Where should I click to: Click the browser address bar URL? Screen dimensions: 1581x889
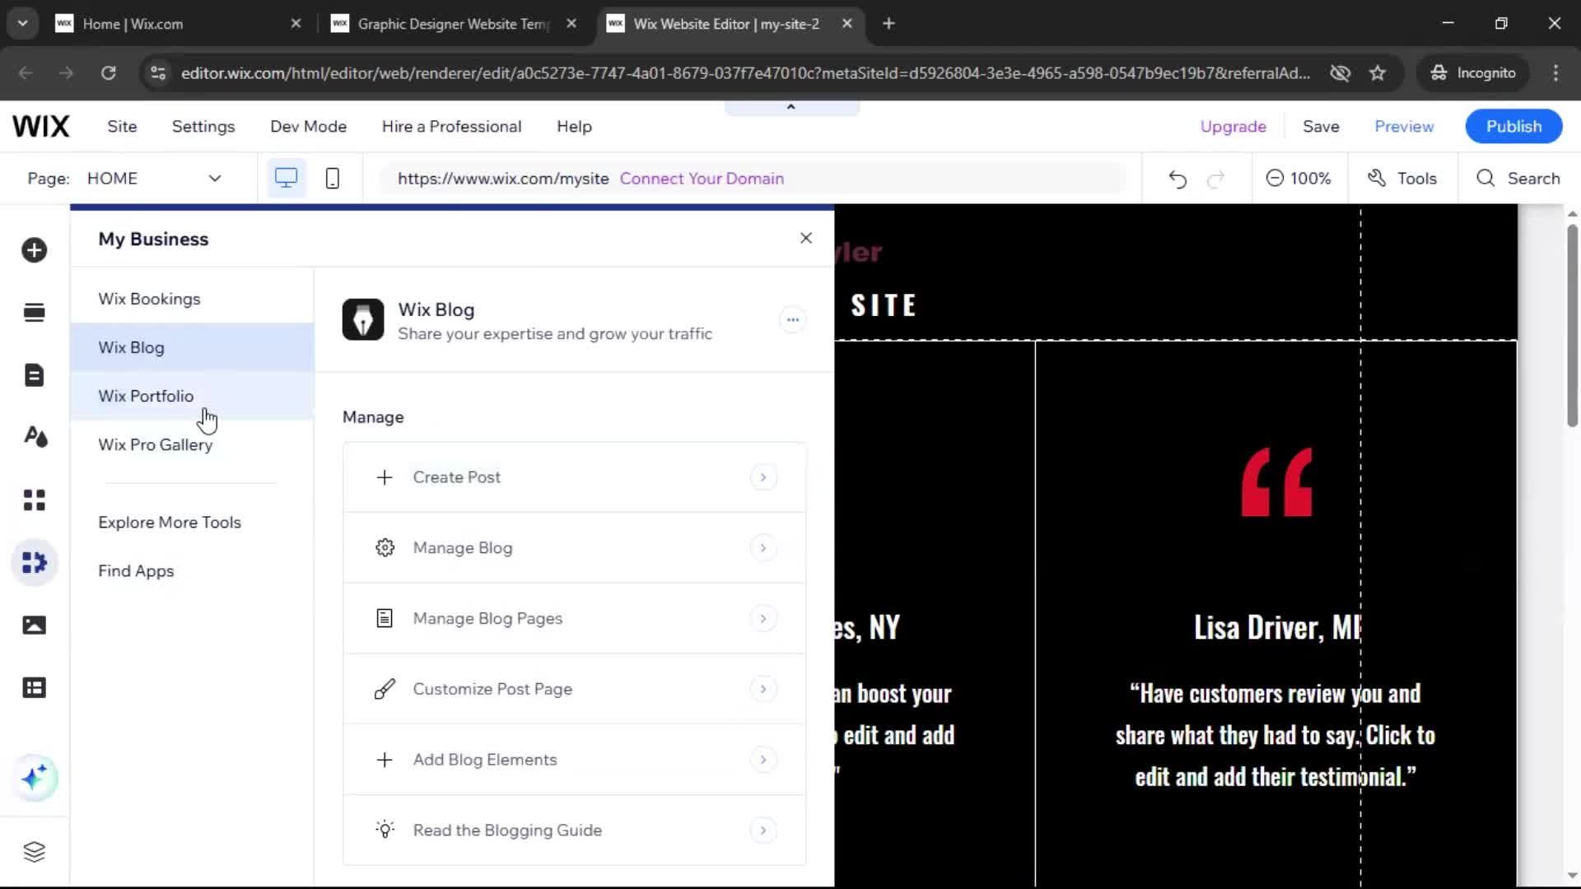(745, 73)
